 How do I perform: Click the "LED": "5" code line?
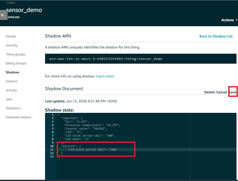click(x=73, y=132)
